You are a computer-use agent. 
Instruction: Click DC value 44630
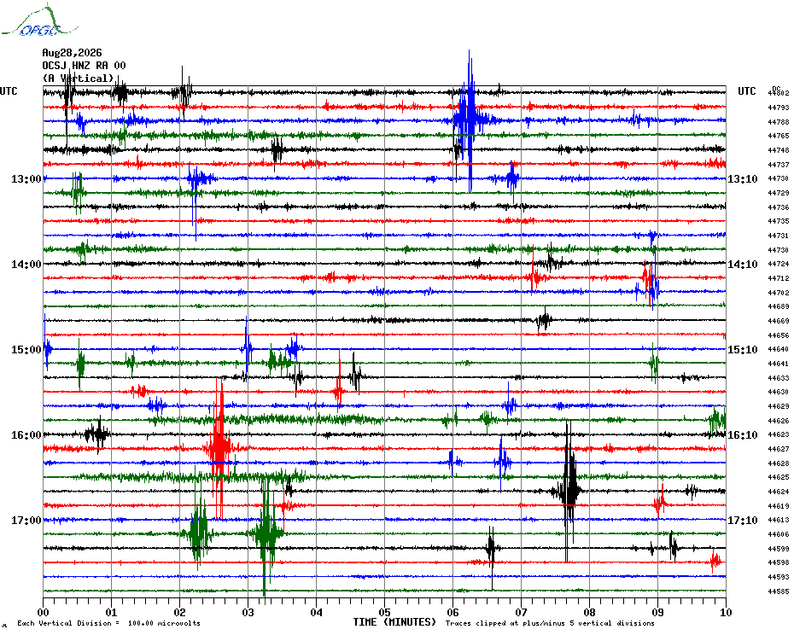(779, 392)
